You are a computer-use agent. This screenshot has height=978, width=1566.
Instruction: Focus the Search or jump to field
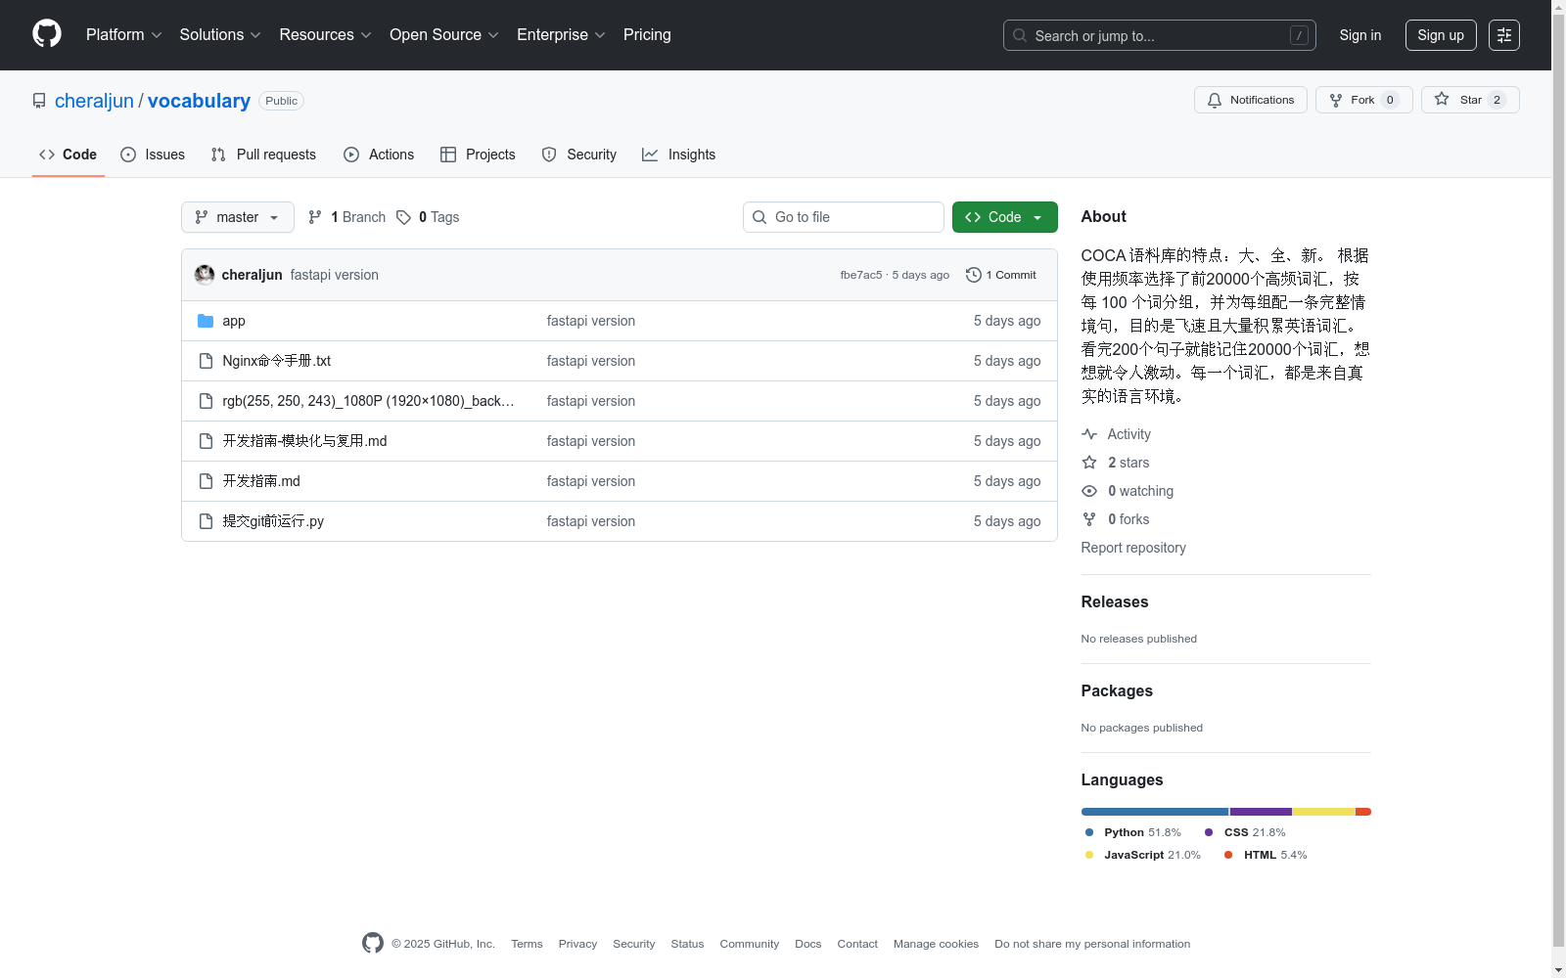pos(1159,35)
